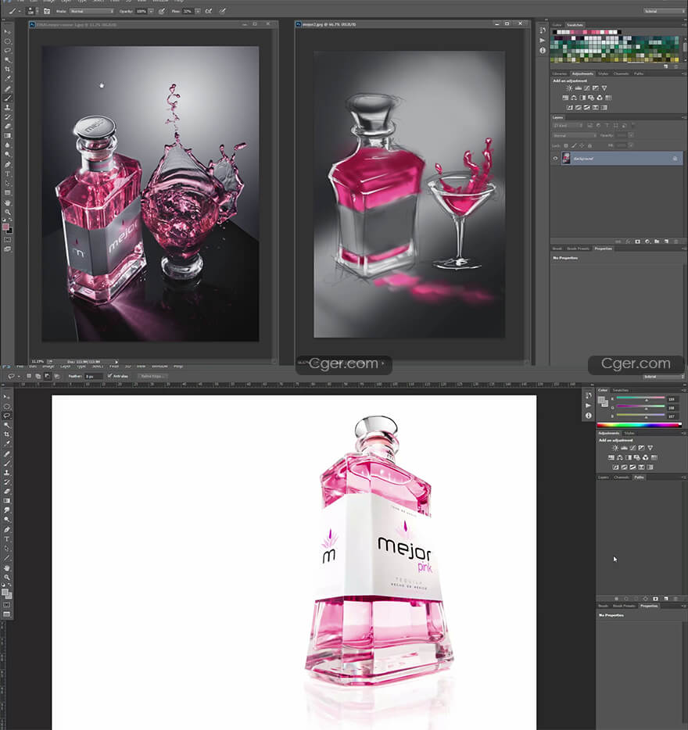Pick the Eraser tool in the upper Photoshop toolbar
This screenshot has height=730, width=688.
(8, 126)
